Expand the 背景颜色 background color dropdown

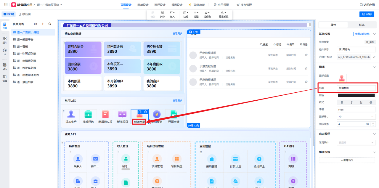(x=224, y=15)
